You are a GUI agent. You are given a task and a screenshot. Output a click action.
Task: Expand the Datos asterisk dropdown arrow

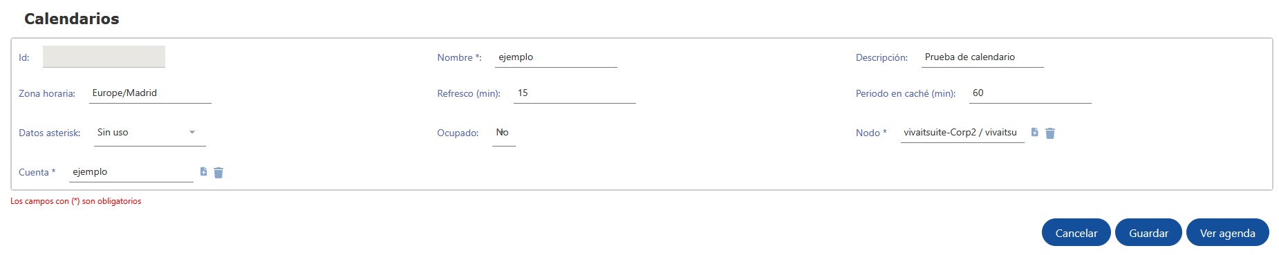(x=192, y=132)
